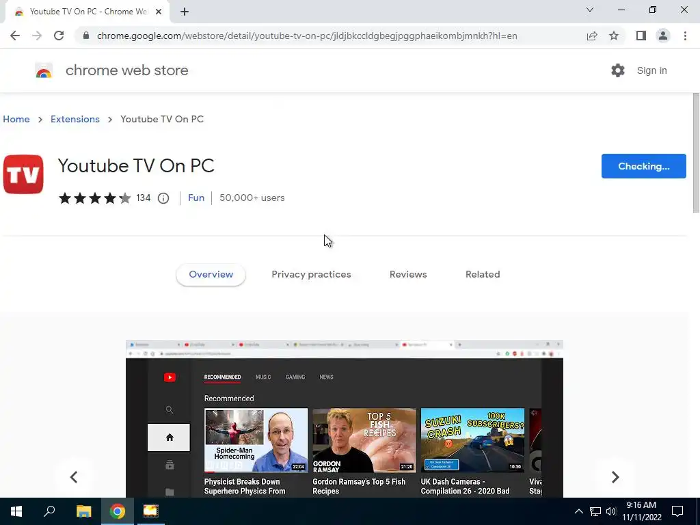Click the 50,000+ users text
The image size is (700, 525).
pyautogui.click(x=252, y=198)
